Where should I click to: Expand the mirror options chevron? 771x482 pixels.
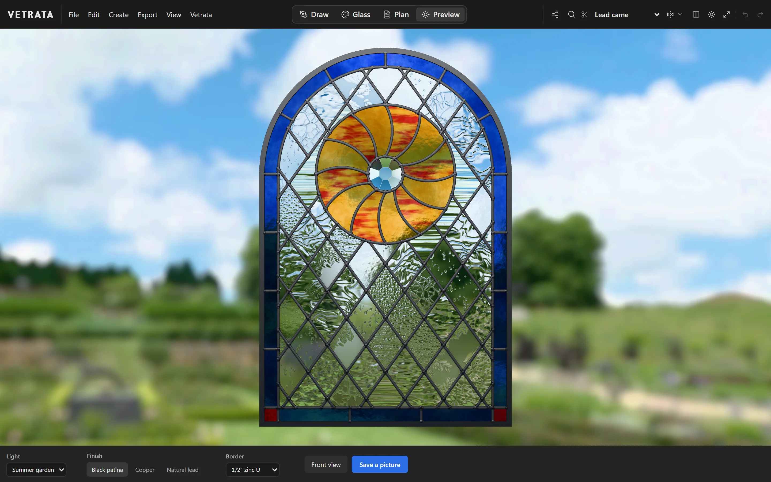click(x=680, y=15)
